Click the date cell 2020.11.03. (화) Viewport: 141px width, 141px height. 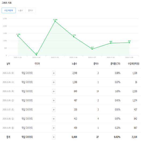tap(8, 73)
